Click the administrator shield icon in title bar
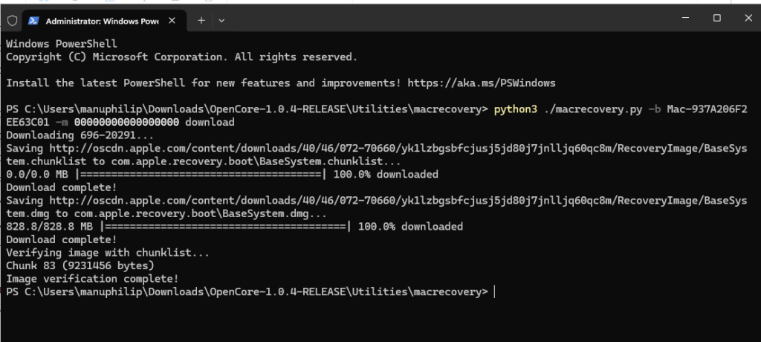 tap(12, 20)
